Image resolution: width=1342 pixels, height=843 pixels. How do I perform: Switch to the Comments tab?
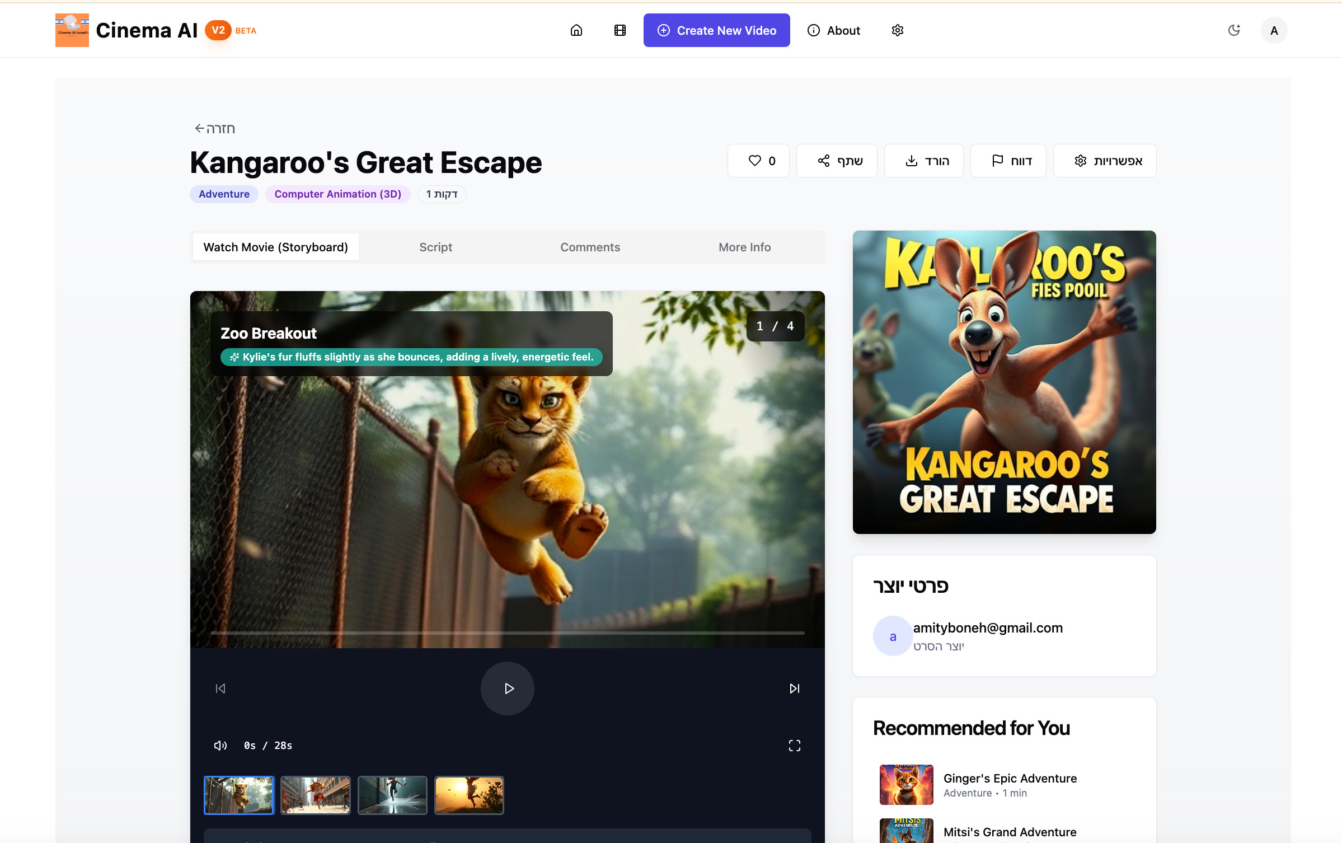[590, 247]
